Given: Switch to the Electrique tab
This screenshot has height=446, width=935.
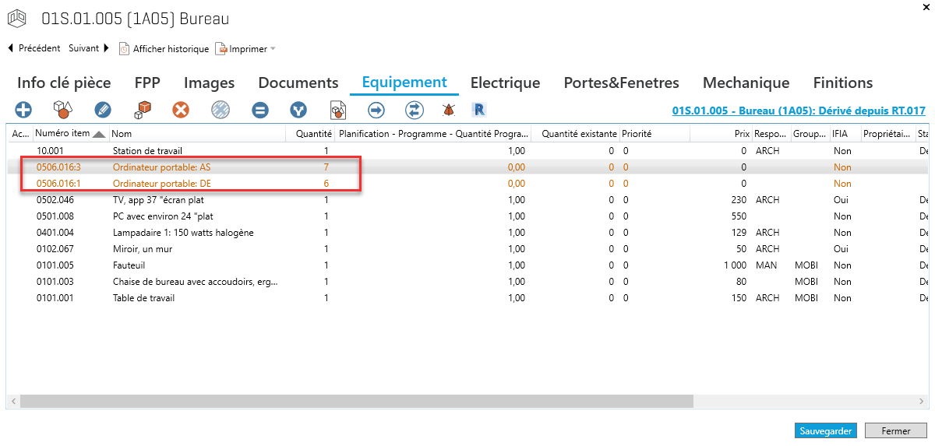Looking at the screenshot, I should pos(505,83).
